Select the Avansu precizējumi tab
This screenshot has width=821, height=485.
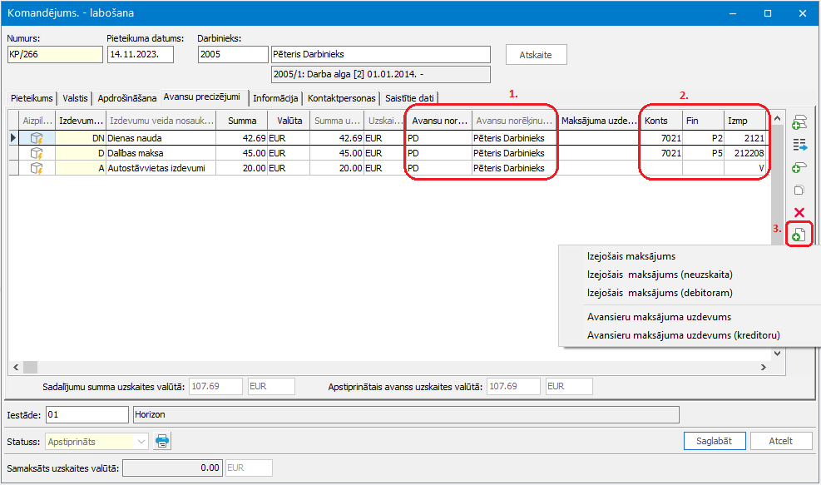point(201,97)
